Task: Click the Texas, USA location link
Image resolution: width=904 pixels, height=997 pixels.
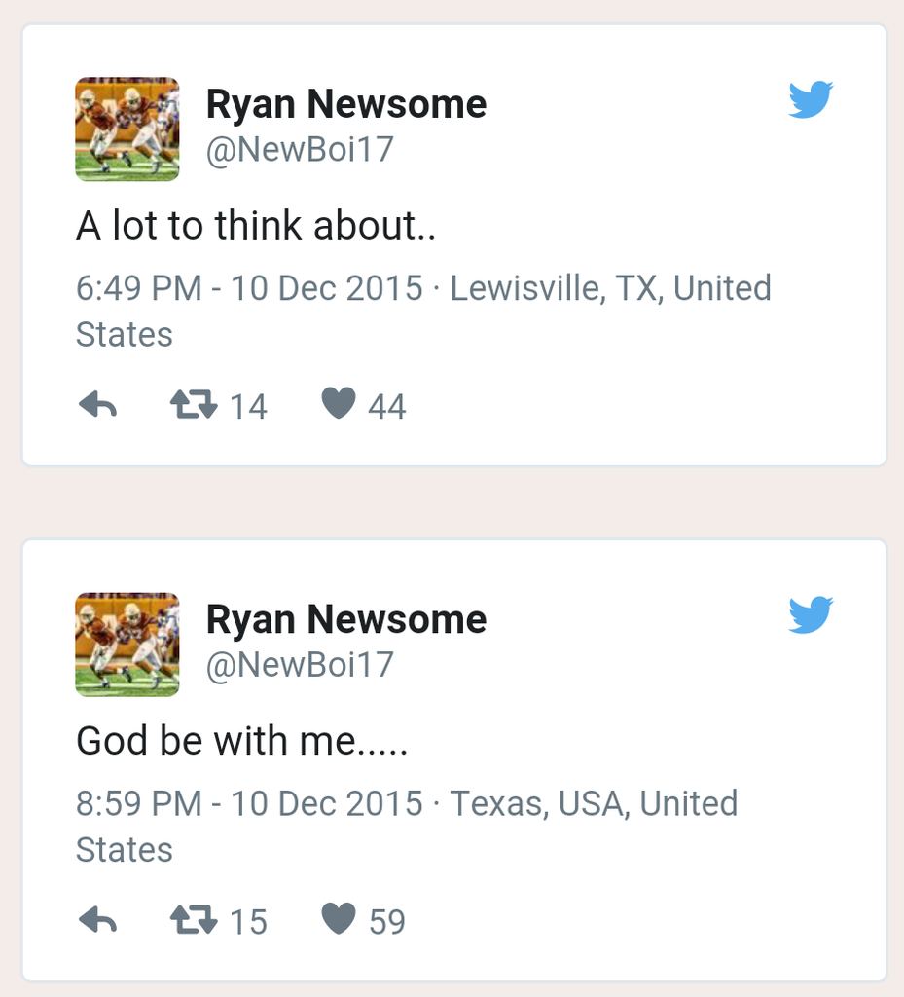Action: (x=593, y=803)
